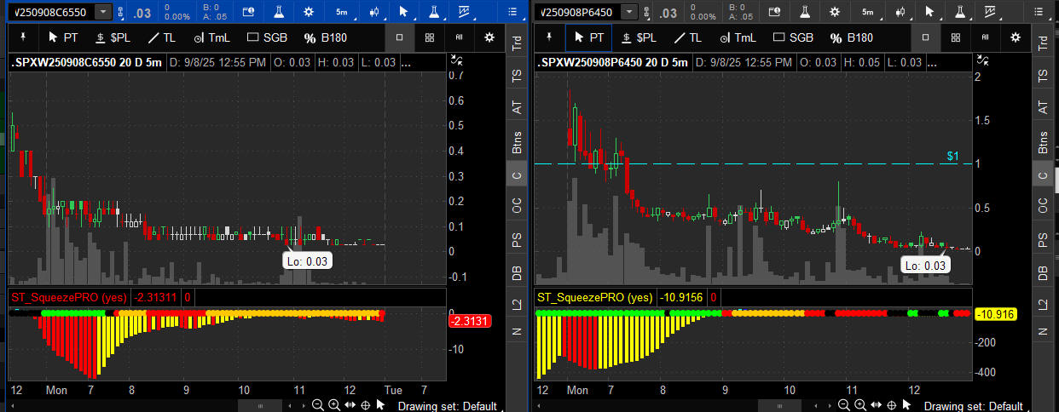
Task: Click the ST_SqueezePRO yellow label on right chart
Action: click(x=593, y=297)
